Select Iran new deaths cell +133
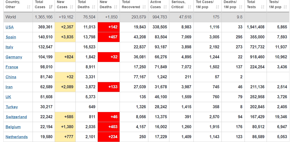 109,87
